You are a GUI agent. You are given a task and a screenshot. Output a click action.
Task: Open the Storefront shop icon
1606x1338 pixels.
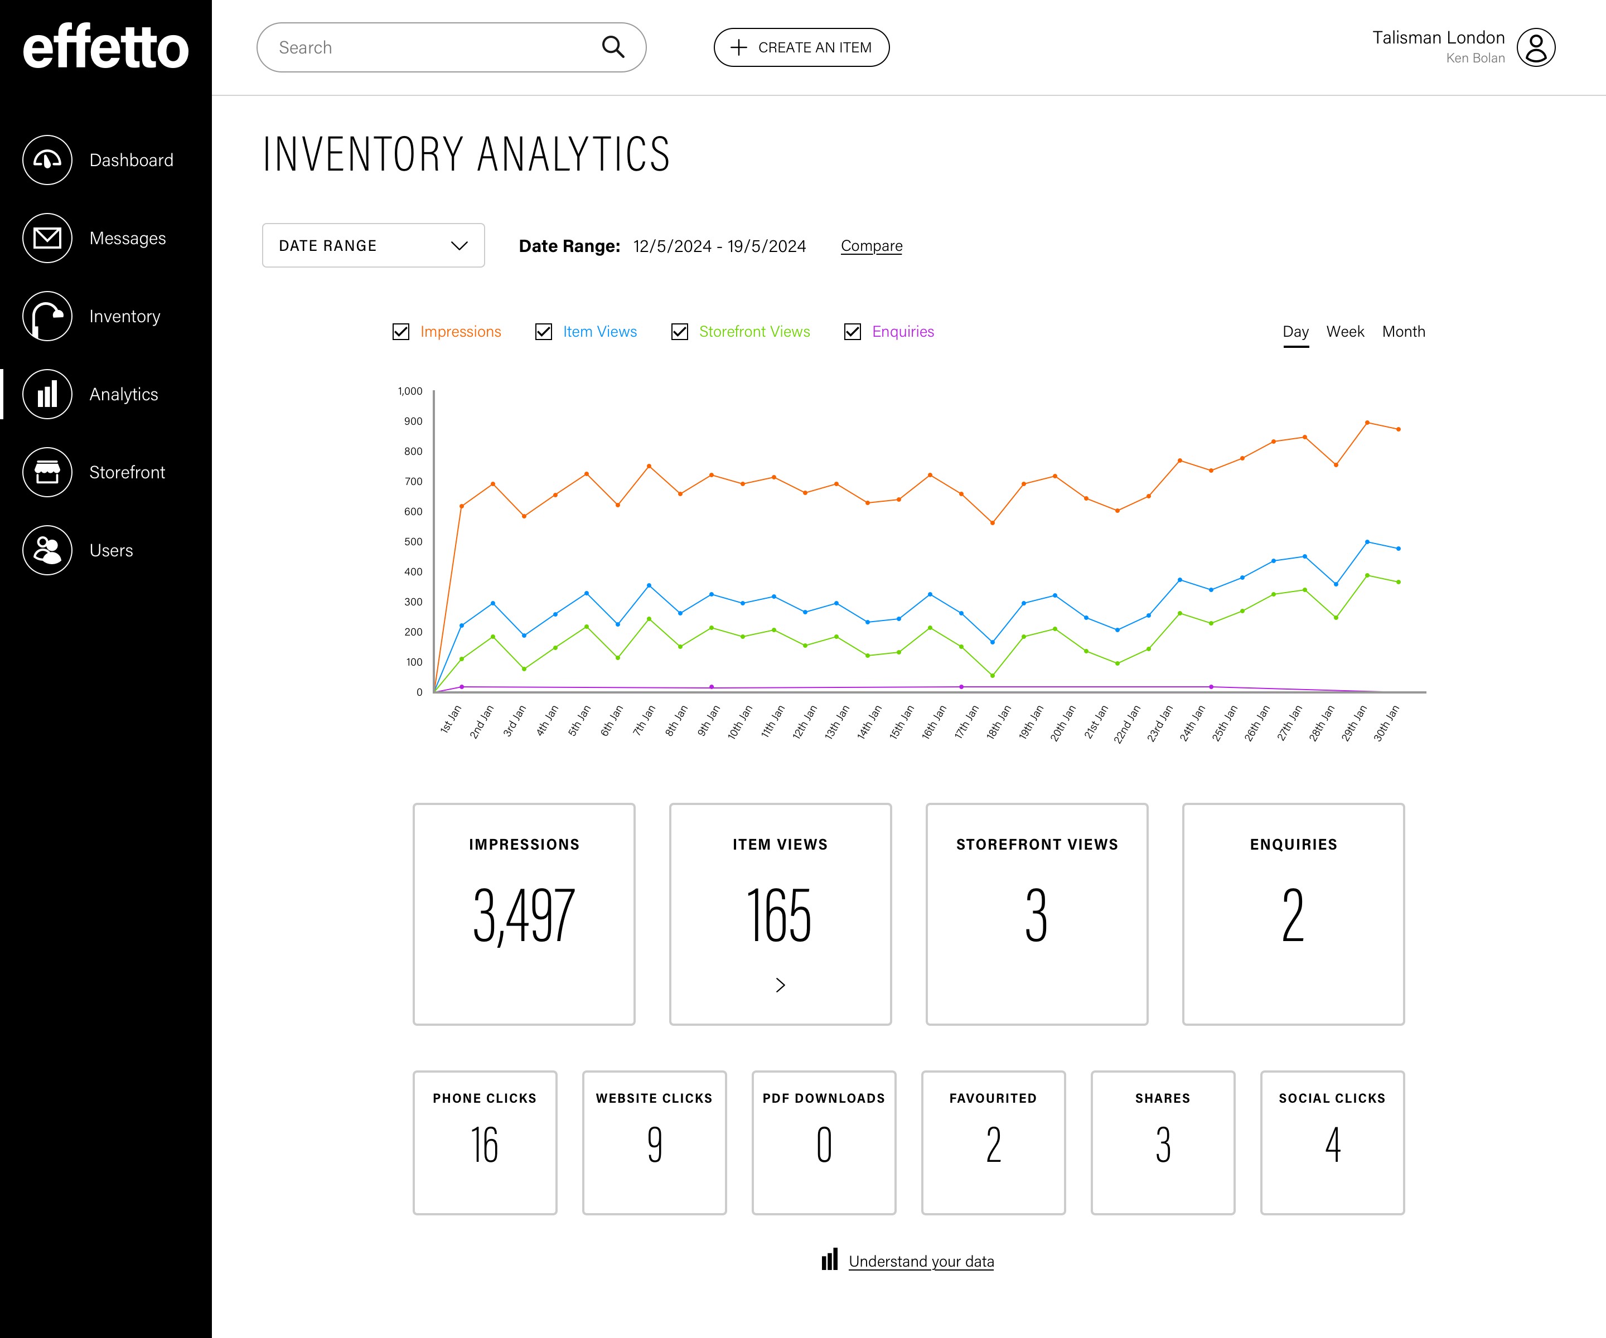tap(47, 473)
